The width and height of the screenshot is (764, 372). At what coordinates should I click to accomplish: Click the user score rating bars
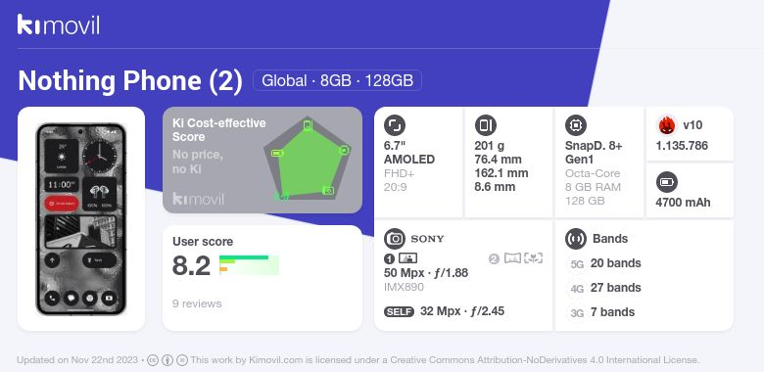point(249,265)
